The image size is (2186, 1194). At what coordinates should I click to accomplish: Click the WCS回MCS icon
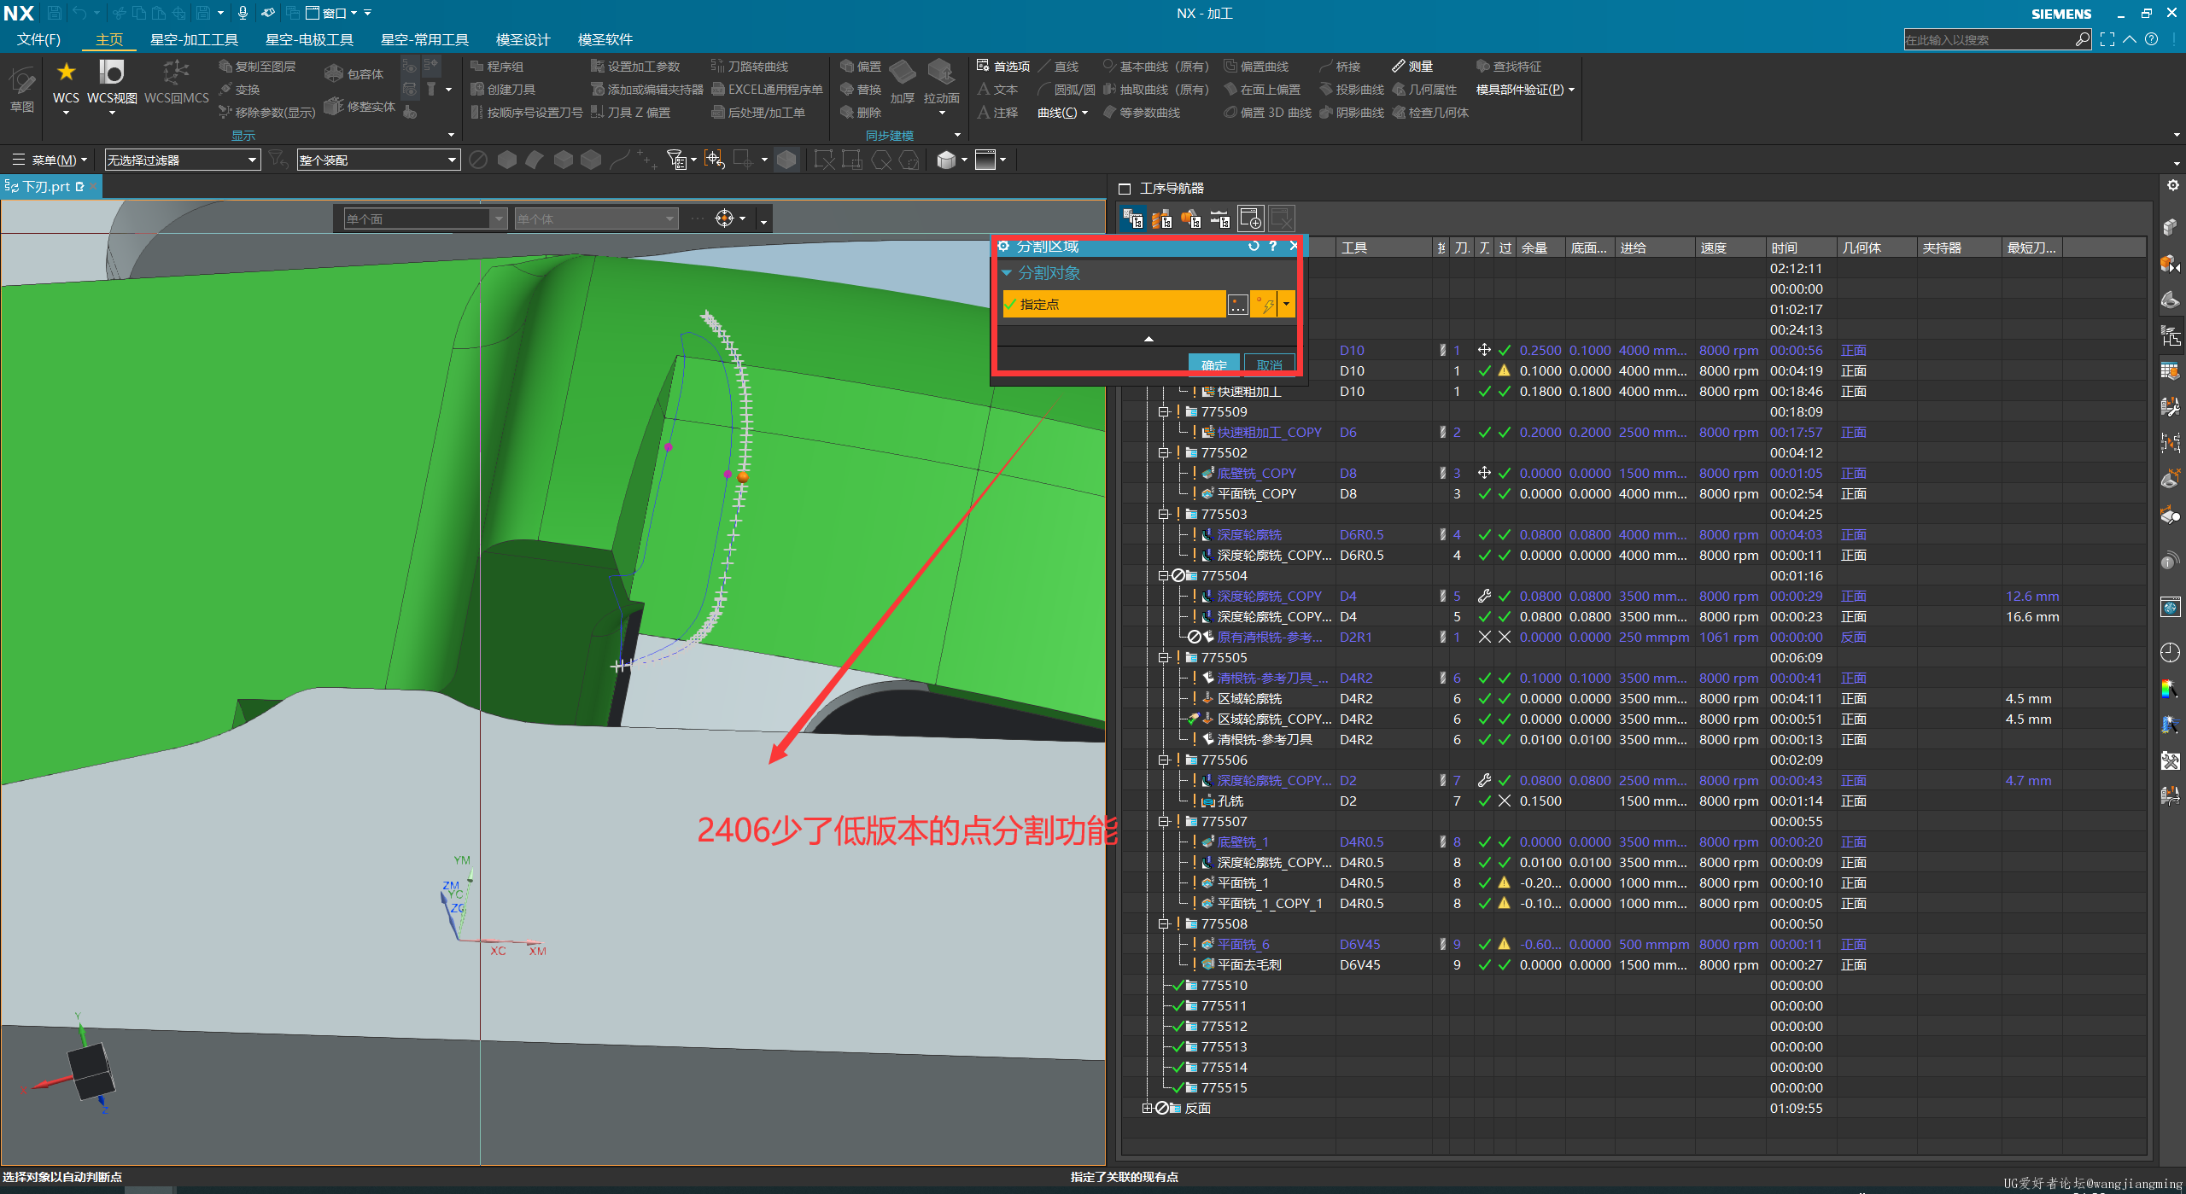[176, 83]
